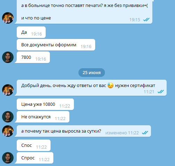The image size is (175, 166).
Task: Open the woman's avatar next to 'Спрос'
Action: coord(8,158)
